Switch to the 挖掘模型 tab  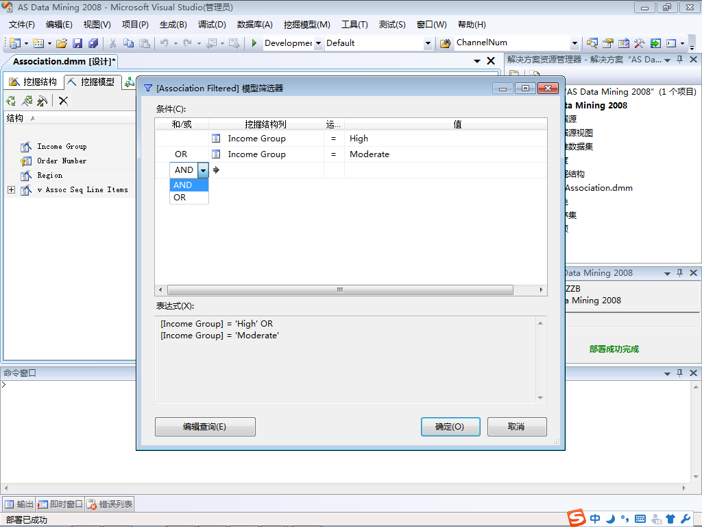(92, 82)
